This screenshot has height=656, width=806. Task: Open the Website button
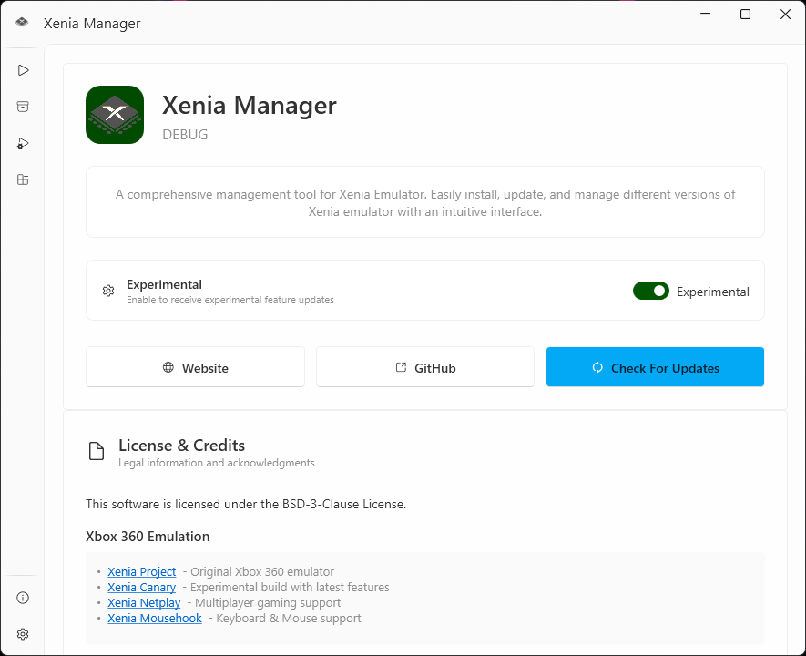click(195, 367)
